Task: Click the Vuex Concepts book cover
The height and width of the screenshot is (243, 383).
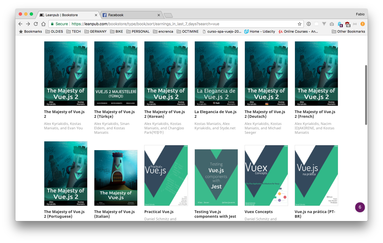Action: [266, 175]
